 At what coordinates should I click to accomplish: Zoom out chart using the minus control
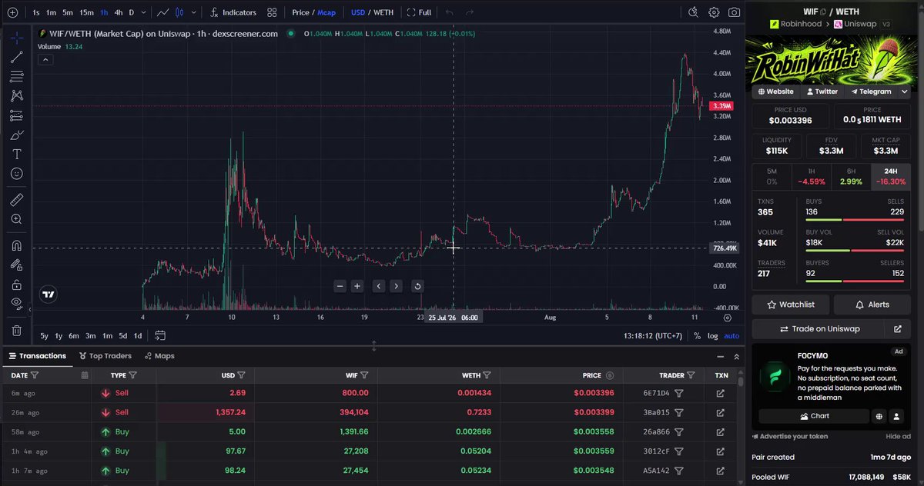(340, 286)
